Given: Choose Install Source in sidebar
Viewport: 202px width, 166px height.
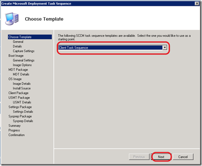Looking at the screenshot, I should pyautogui.click(x=22, y=88).
